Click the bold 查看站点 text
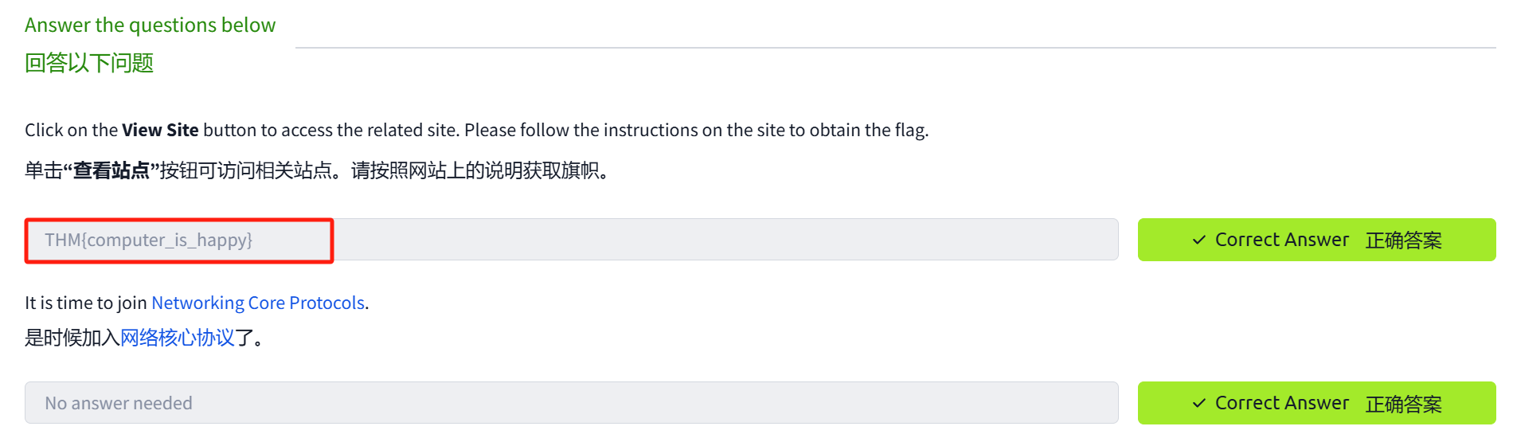 click(x=111, y=170)
